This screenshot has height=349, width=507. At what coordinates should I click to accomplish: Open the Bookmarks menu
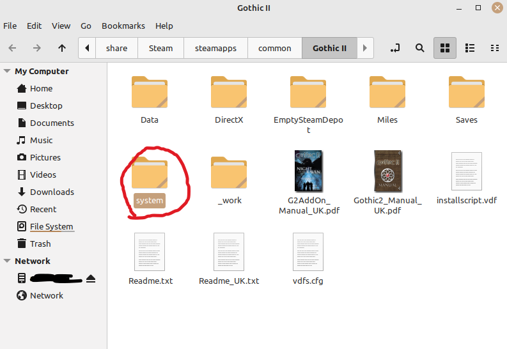click(123, 26)
